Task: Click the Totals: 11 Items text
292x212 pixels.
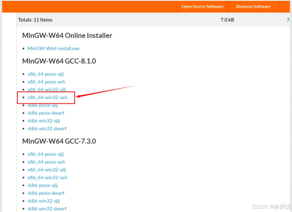Action: [35, 20]
